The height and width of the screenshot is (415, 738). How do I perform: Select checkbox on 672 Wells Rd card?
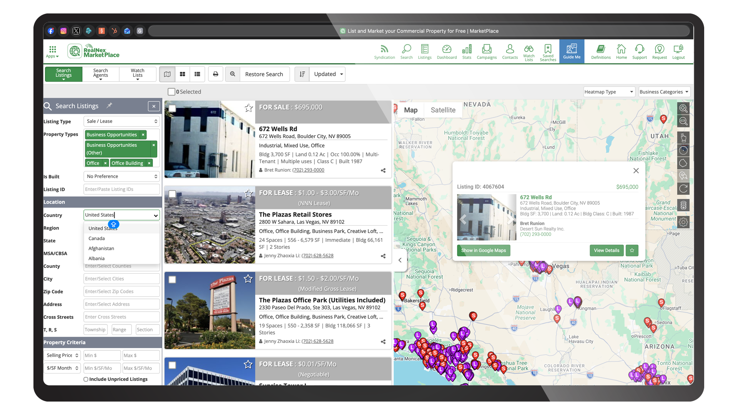click(173, 108)
